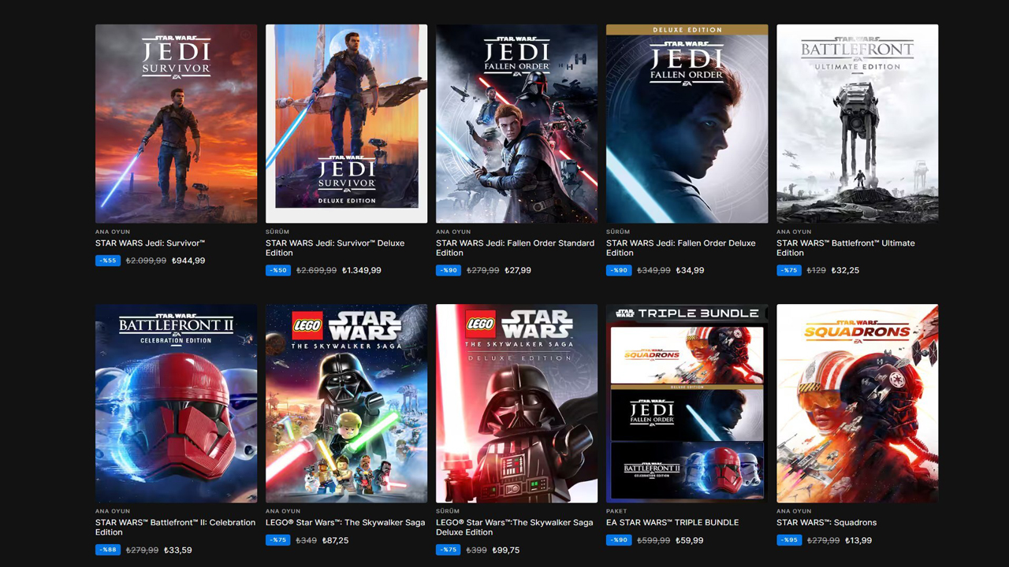This screenshot has width=1009, height=567.
Task: Click the -%75 badge beside ₺349 strikethrough price
Action: (x=278, y=540)
